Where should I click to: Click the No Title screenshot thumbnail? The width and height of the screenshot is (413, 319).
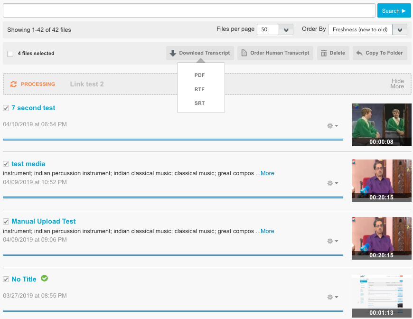pos(381,296)
